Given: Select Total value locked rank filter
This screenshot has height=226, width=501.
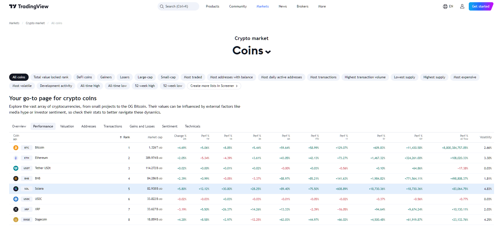Looking at the screenshot, I should (51, 77).
